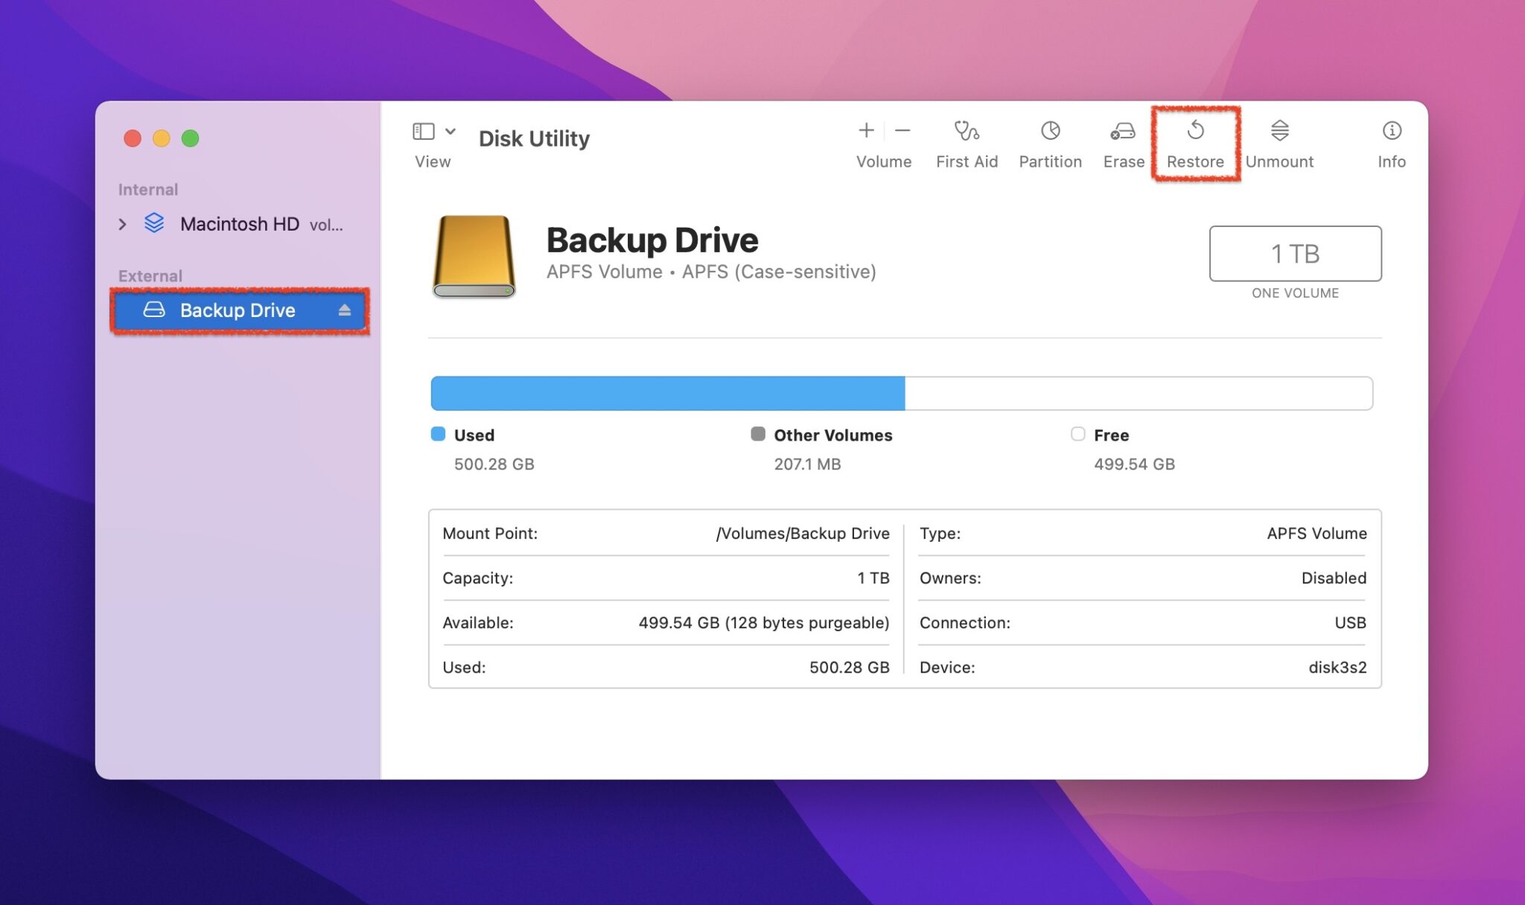The height and width of the screenshot is (905, 1525).
Task: Select the Used legend swatch
Action: click(x=439, y=434)
